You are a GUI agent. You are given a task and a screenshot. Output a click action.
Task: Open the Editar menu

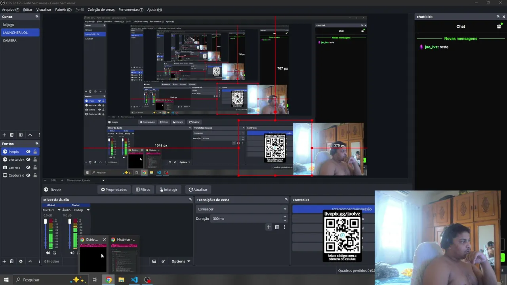point(28,9)
